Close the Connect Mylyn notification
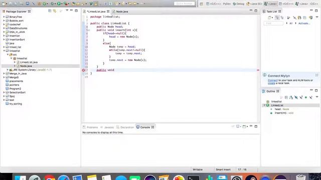This screenshot has height=180, width=321. 316,75
